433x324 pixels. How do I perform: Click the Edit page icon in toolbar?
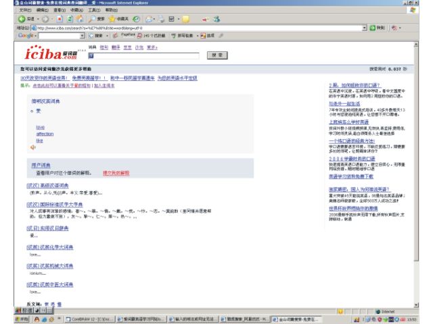(171, 19)
